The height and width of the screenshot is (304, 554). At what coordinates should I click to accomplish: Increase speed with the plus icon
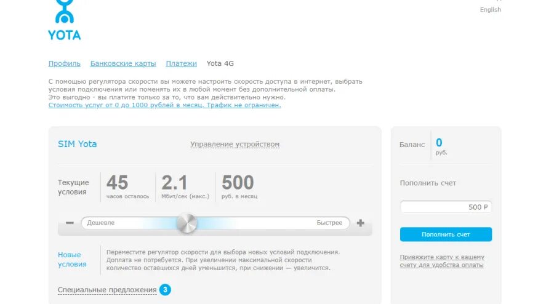coord(360,223)
